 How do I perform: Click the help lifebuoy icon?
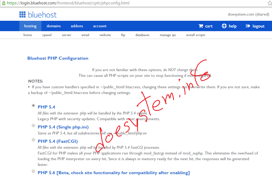click(x=224, y=26)
